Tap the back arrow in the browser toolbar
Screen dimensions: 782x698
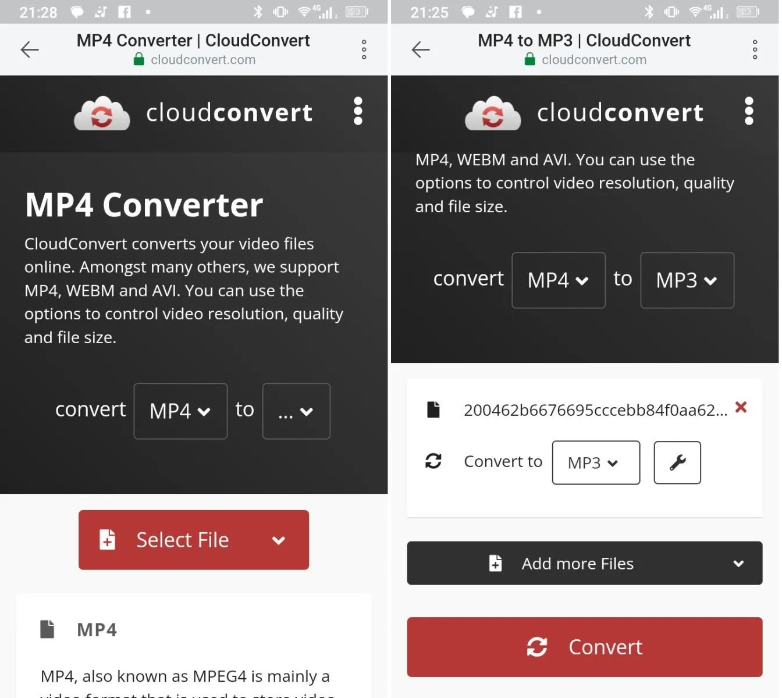(30, 49)
